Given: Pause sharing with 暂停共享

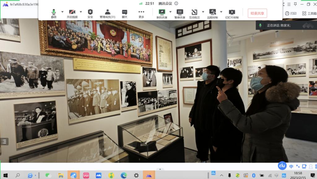Looking at the screenshot, I should (180, 13).
